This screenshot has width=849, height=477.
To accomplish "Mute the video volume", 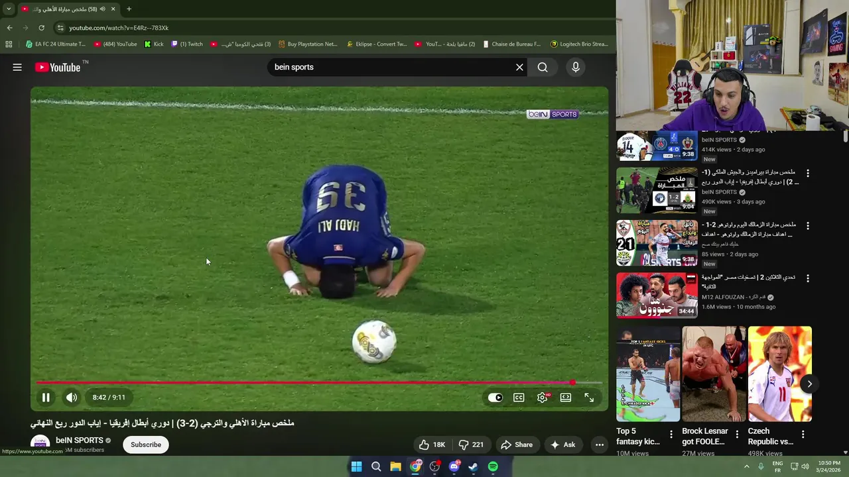I will click(72, 397).
